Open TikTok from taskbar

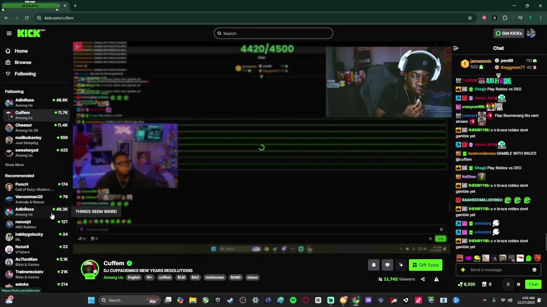(x=418, y=300)
